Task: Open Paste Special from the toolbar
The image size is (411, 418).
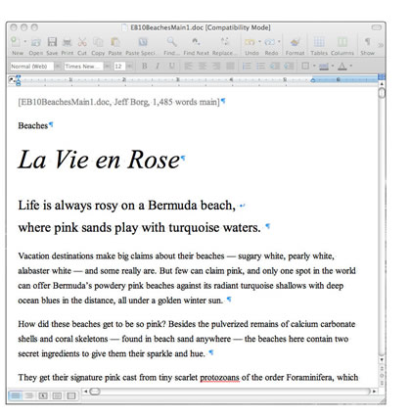Action: pos(143,42)
